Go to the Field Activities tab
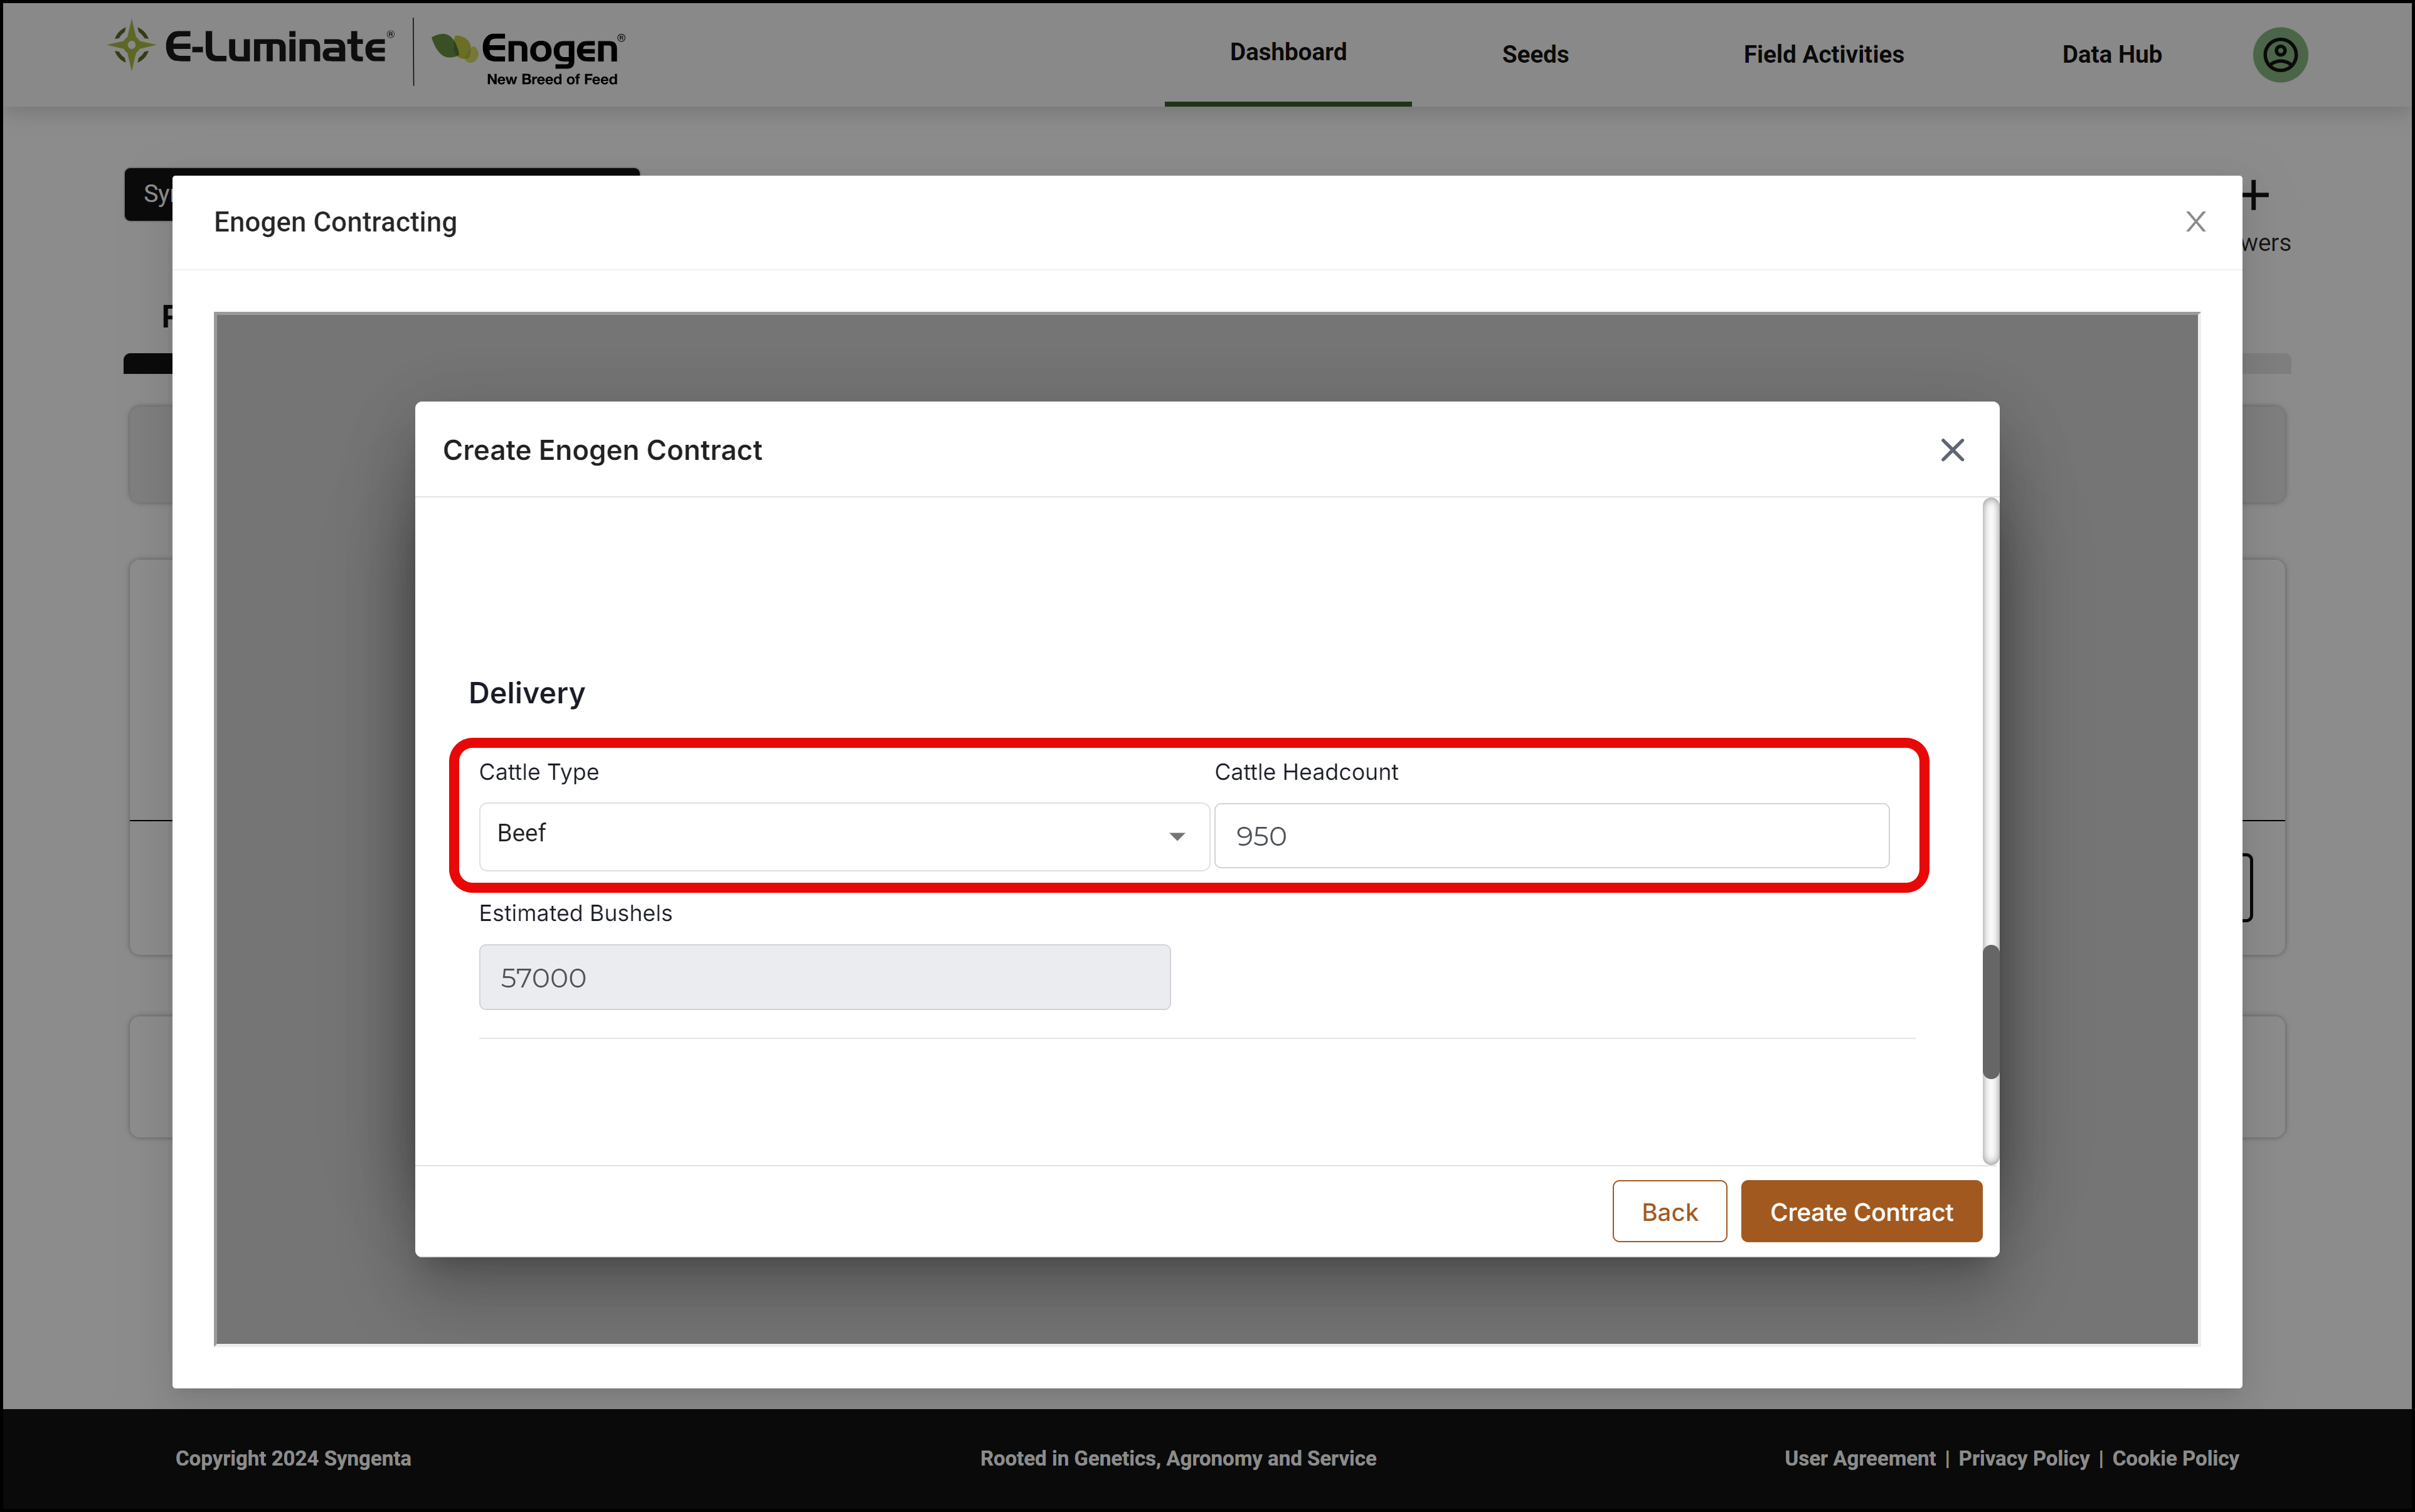 tap(1823, 54)
